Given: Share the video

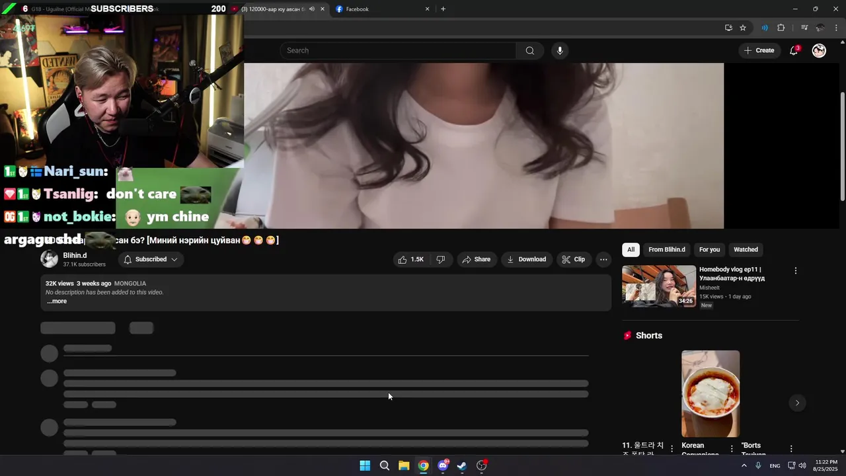Looking at the screenshot, I should click(x=476, y=260).
